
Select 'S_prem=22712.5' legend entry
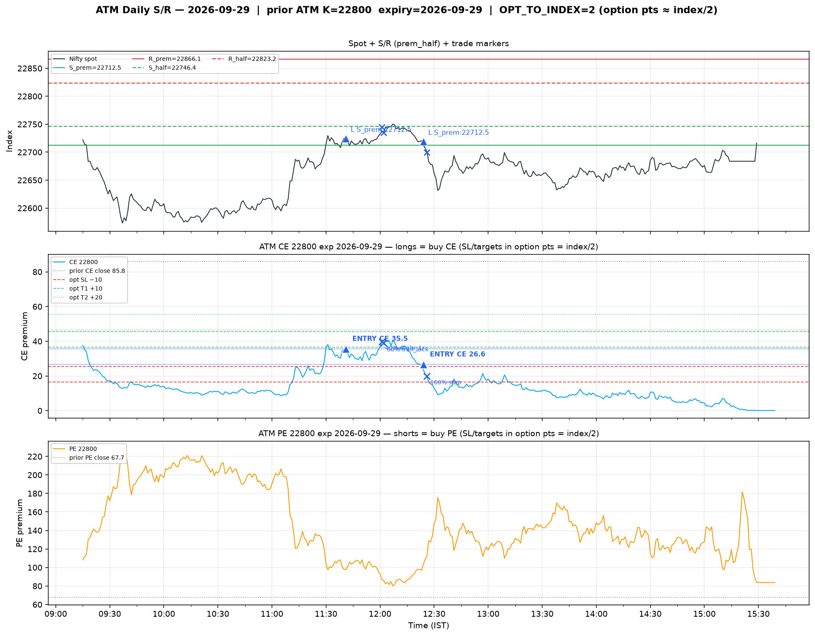point(87,68)
